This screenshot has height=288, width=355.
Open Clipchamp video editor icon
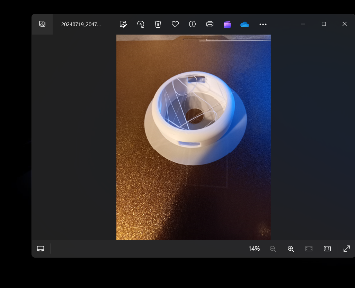[227, 24]
